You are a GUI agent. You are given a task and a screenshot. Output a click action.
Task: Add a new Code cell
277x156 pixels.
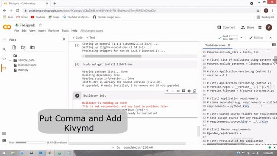pyautogui.click(x=77, y=38)
